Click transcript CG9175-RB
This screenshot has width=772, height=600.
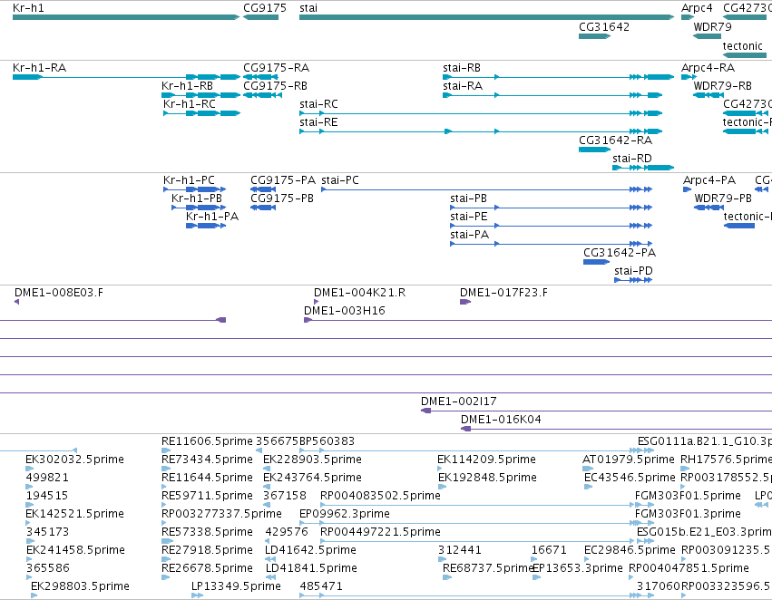pyautogui.click(x=262, y=95)
